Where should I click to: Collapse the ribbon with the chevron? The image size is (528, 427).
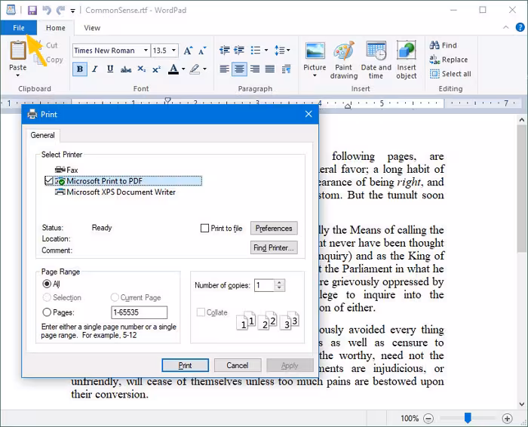(506, 27)
